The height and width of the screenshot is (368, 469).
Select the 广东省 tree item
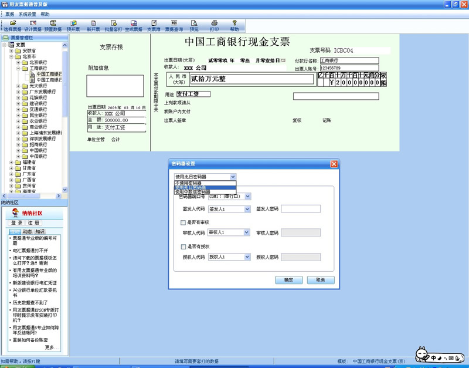point(29,174)
